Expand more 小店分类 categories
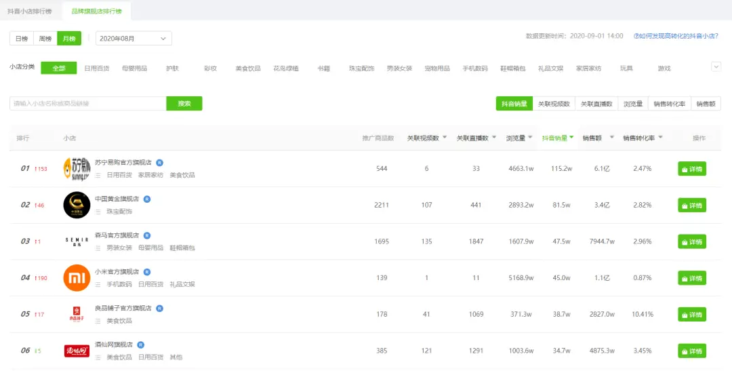The width and height of the screenshot is (732, 371). 716,67
